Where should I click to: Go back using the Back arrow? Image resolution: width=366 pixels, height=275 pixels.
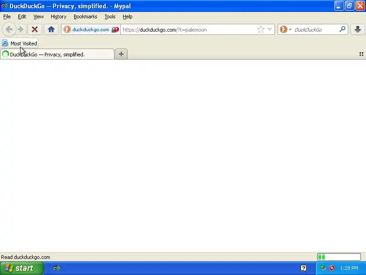click(x=9, y=29)
